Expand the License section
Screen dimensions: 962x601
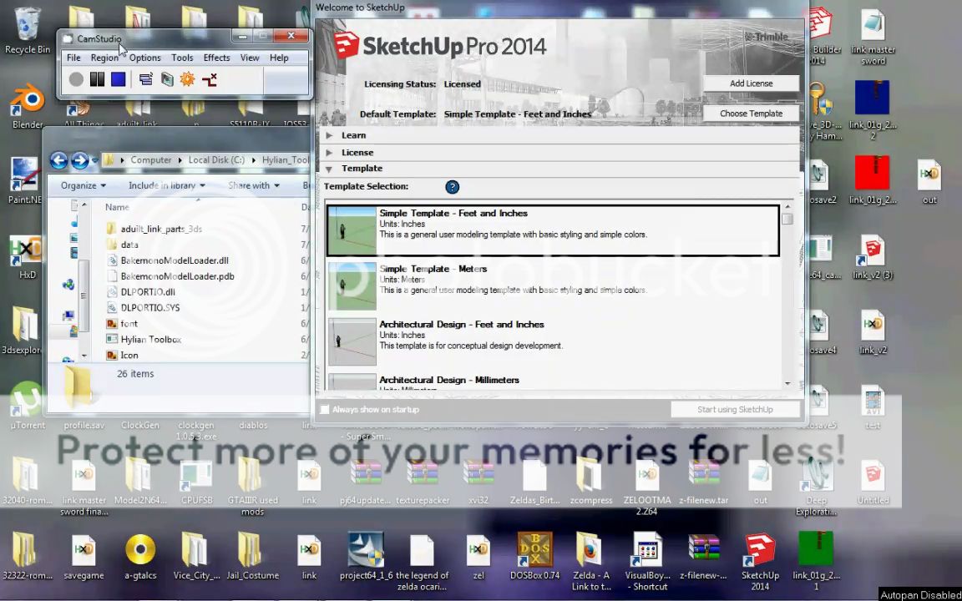tap(357, 153)
